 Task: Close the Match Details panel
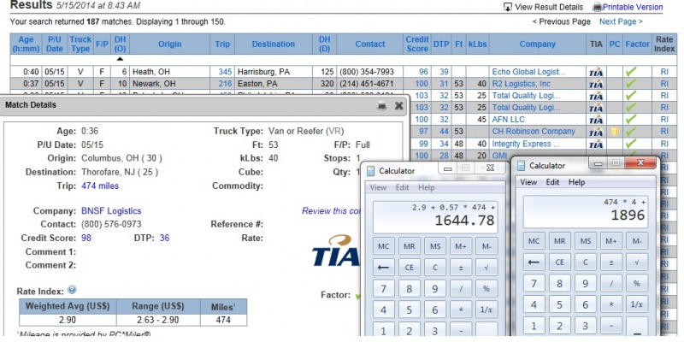point(398,105)
